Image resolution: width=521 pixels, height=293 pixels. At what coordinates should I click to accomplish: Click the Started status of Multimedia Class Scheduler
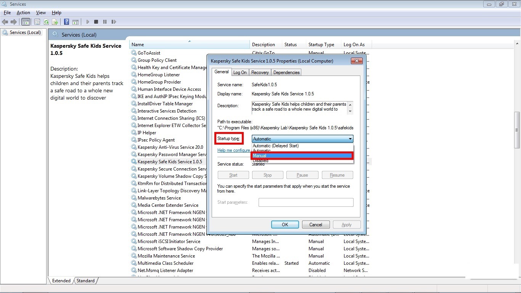(x=291, y=263)
